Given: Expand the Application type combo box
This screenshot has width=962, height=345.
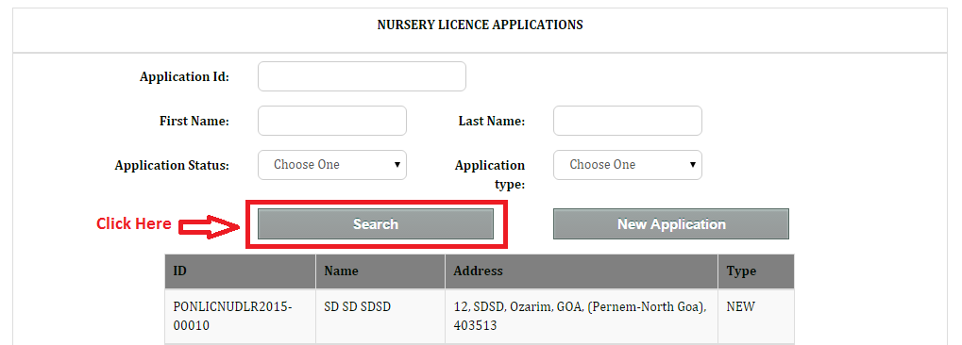Looking at the screenshot, I should coord(628,165).
